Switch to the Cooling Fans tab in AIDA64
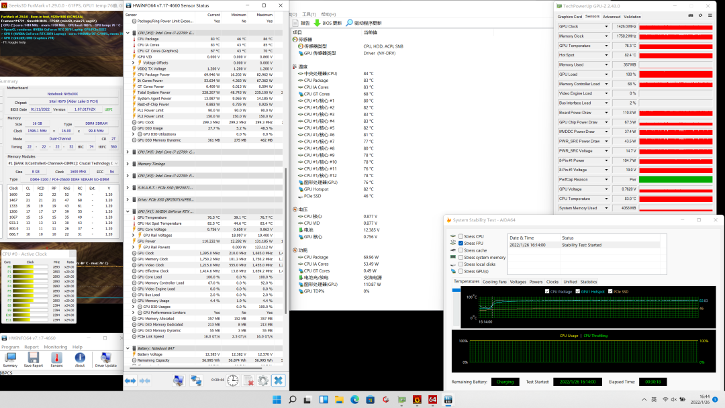The image size is (725, 408). [x=494, y=282]
